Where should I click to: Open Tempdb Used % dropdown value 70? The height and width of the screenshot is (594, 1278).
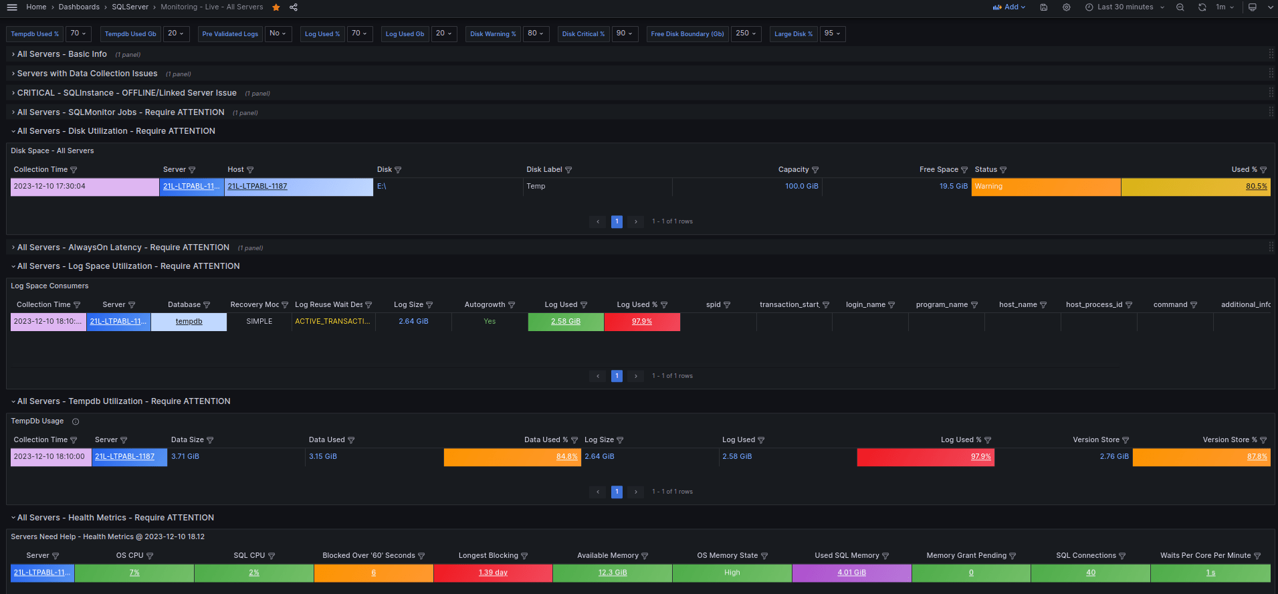coord(78,33)
